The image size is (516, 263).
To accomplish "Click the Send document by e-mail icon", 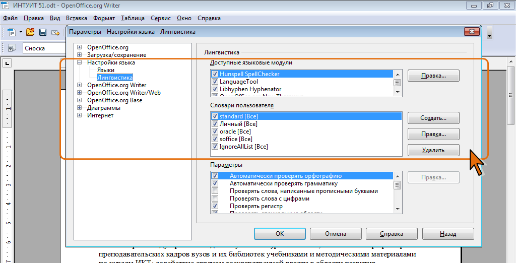I will [x=55, y=32].
